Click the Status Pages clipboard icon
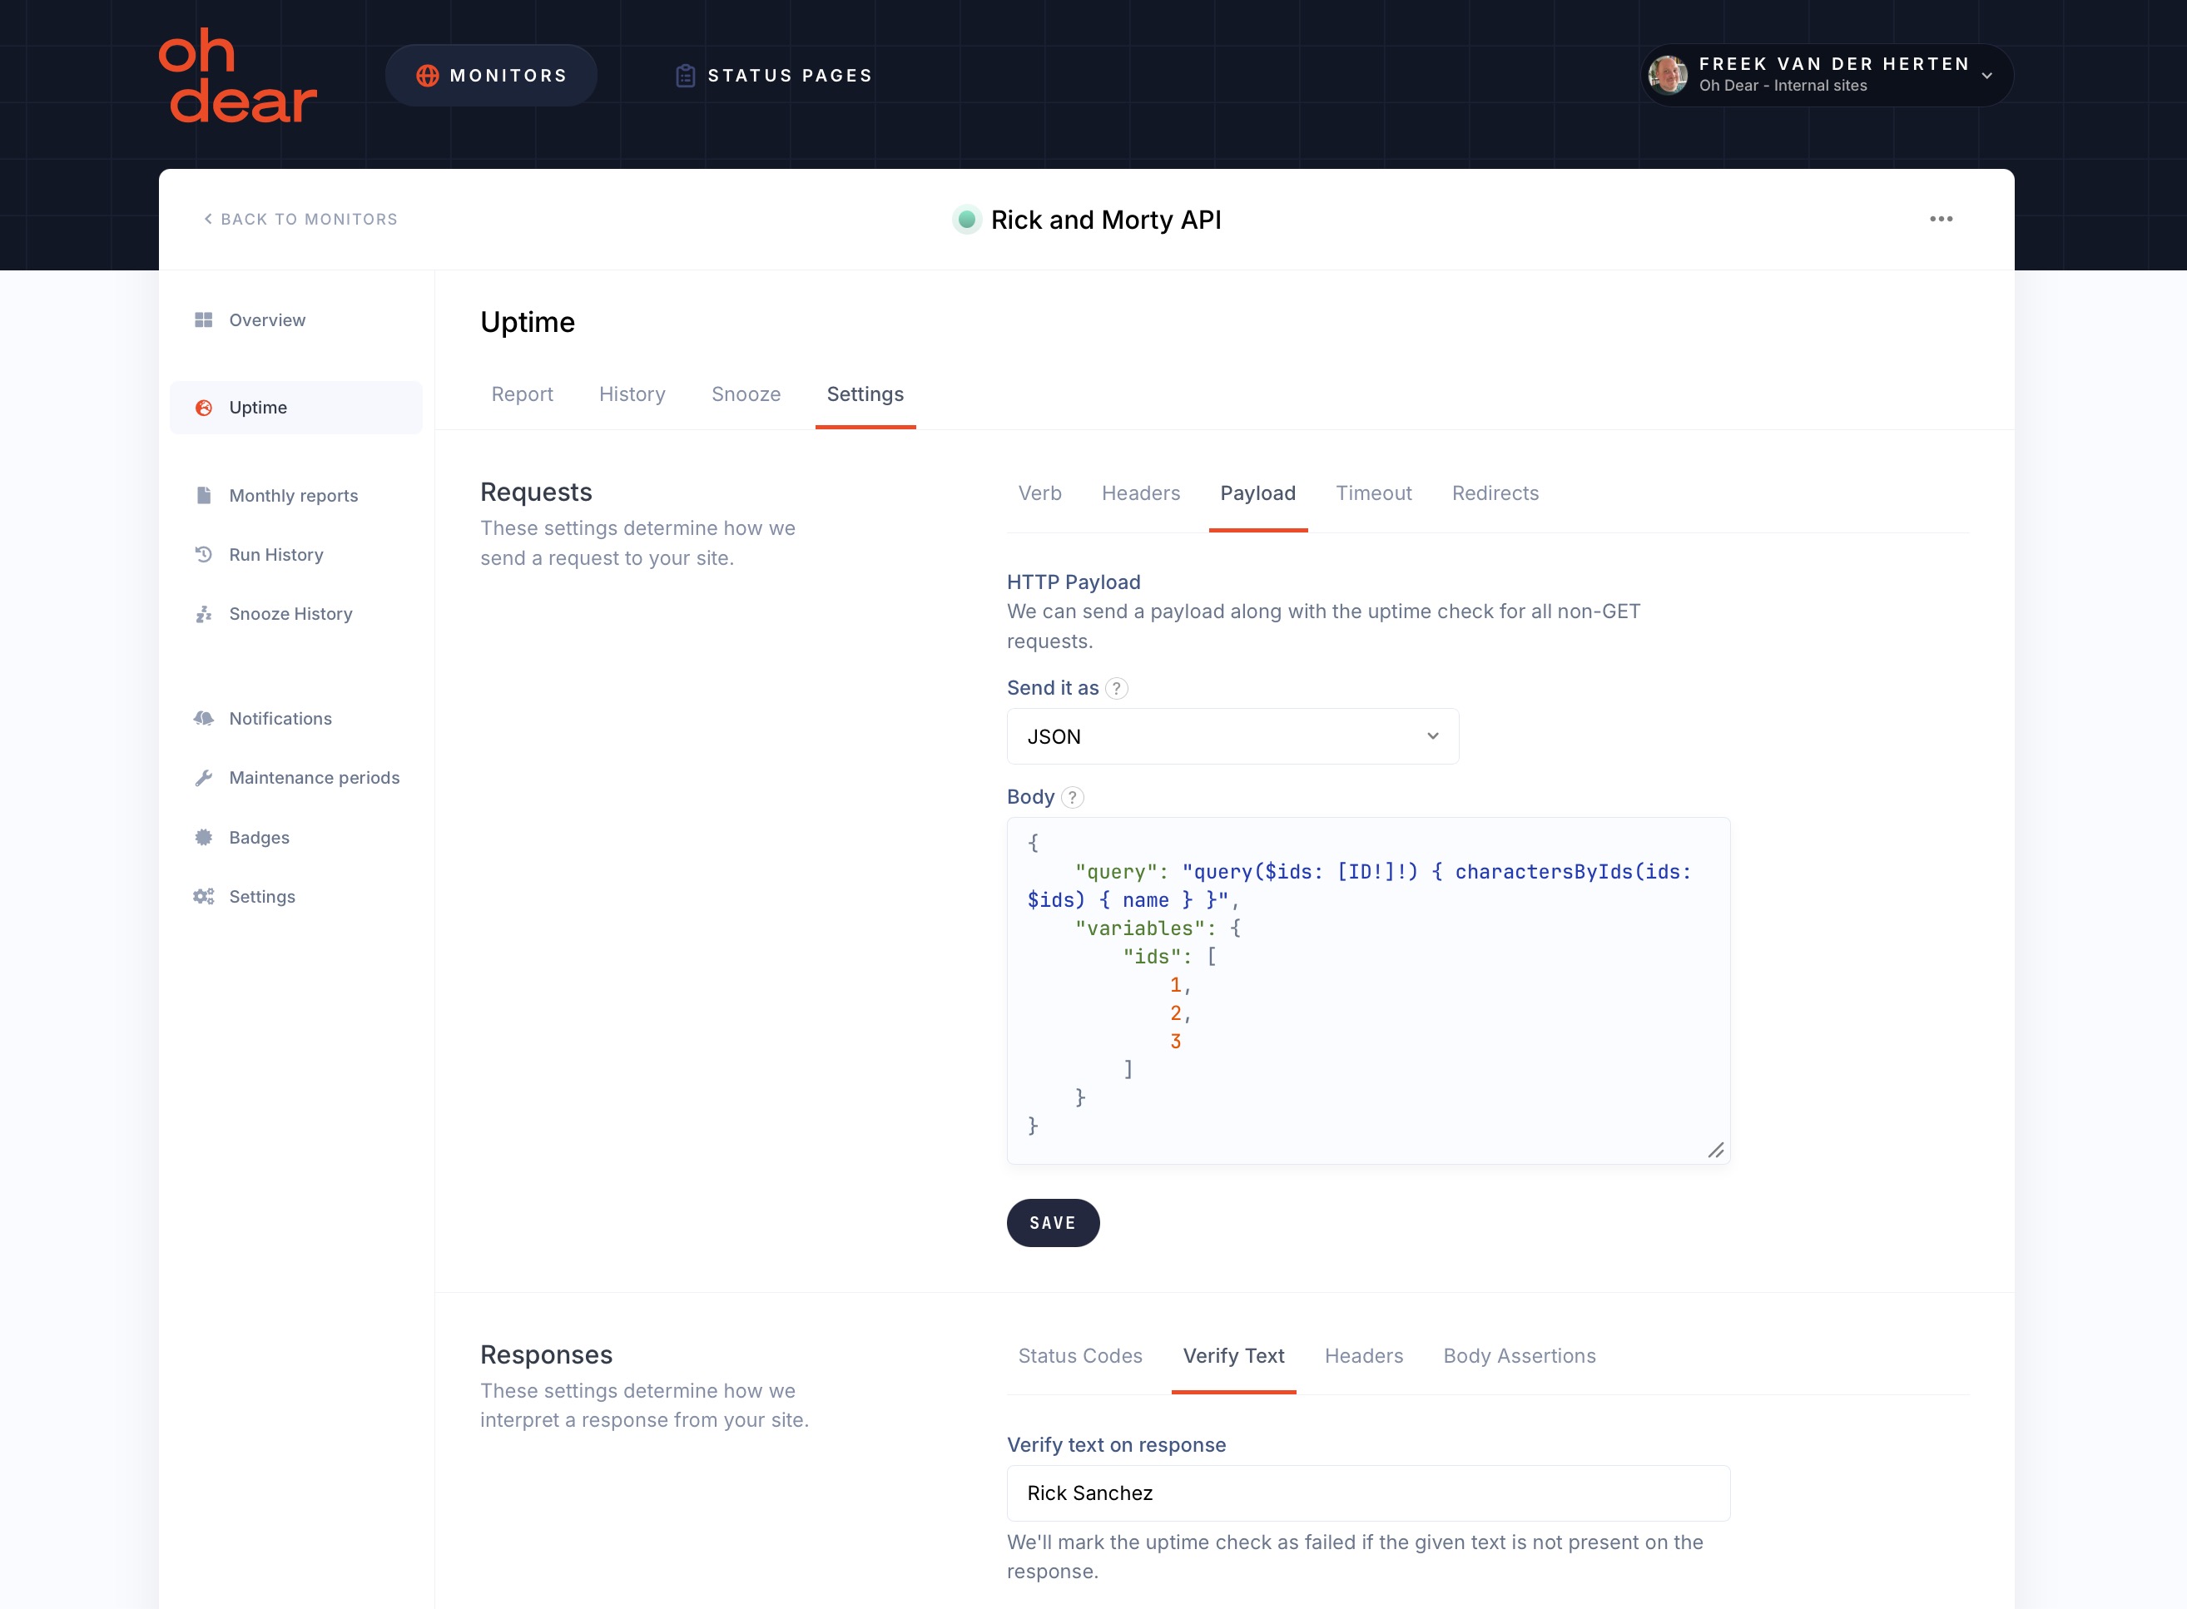The width and height of the screenshot is (2187, 1609). (x=686, y=76)
